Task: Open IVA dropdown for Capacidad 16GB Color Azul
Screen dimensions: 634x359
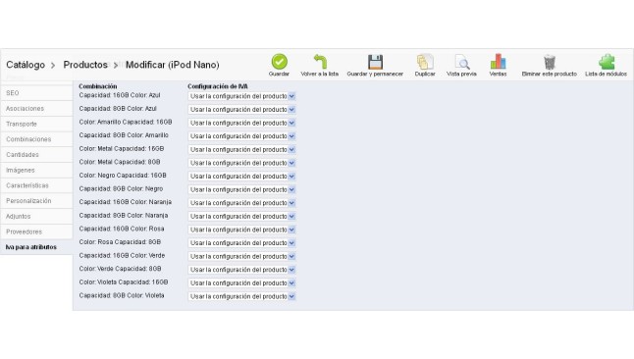Action: [x=241, y=96]
